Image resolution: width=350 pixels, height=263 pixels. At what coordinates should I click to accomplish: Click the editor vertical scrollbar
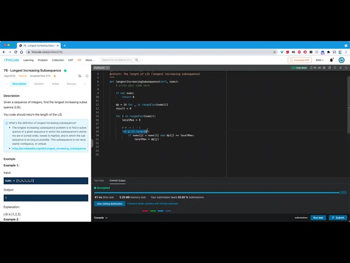348,105
